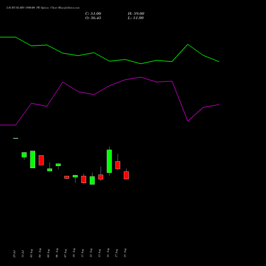The width and height of the screenshot is (266, 266).
Task: Click the close value C: 51.00
Action: pyautogui.click(x=93, y=14)
